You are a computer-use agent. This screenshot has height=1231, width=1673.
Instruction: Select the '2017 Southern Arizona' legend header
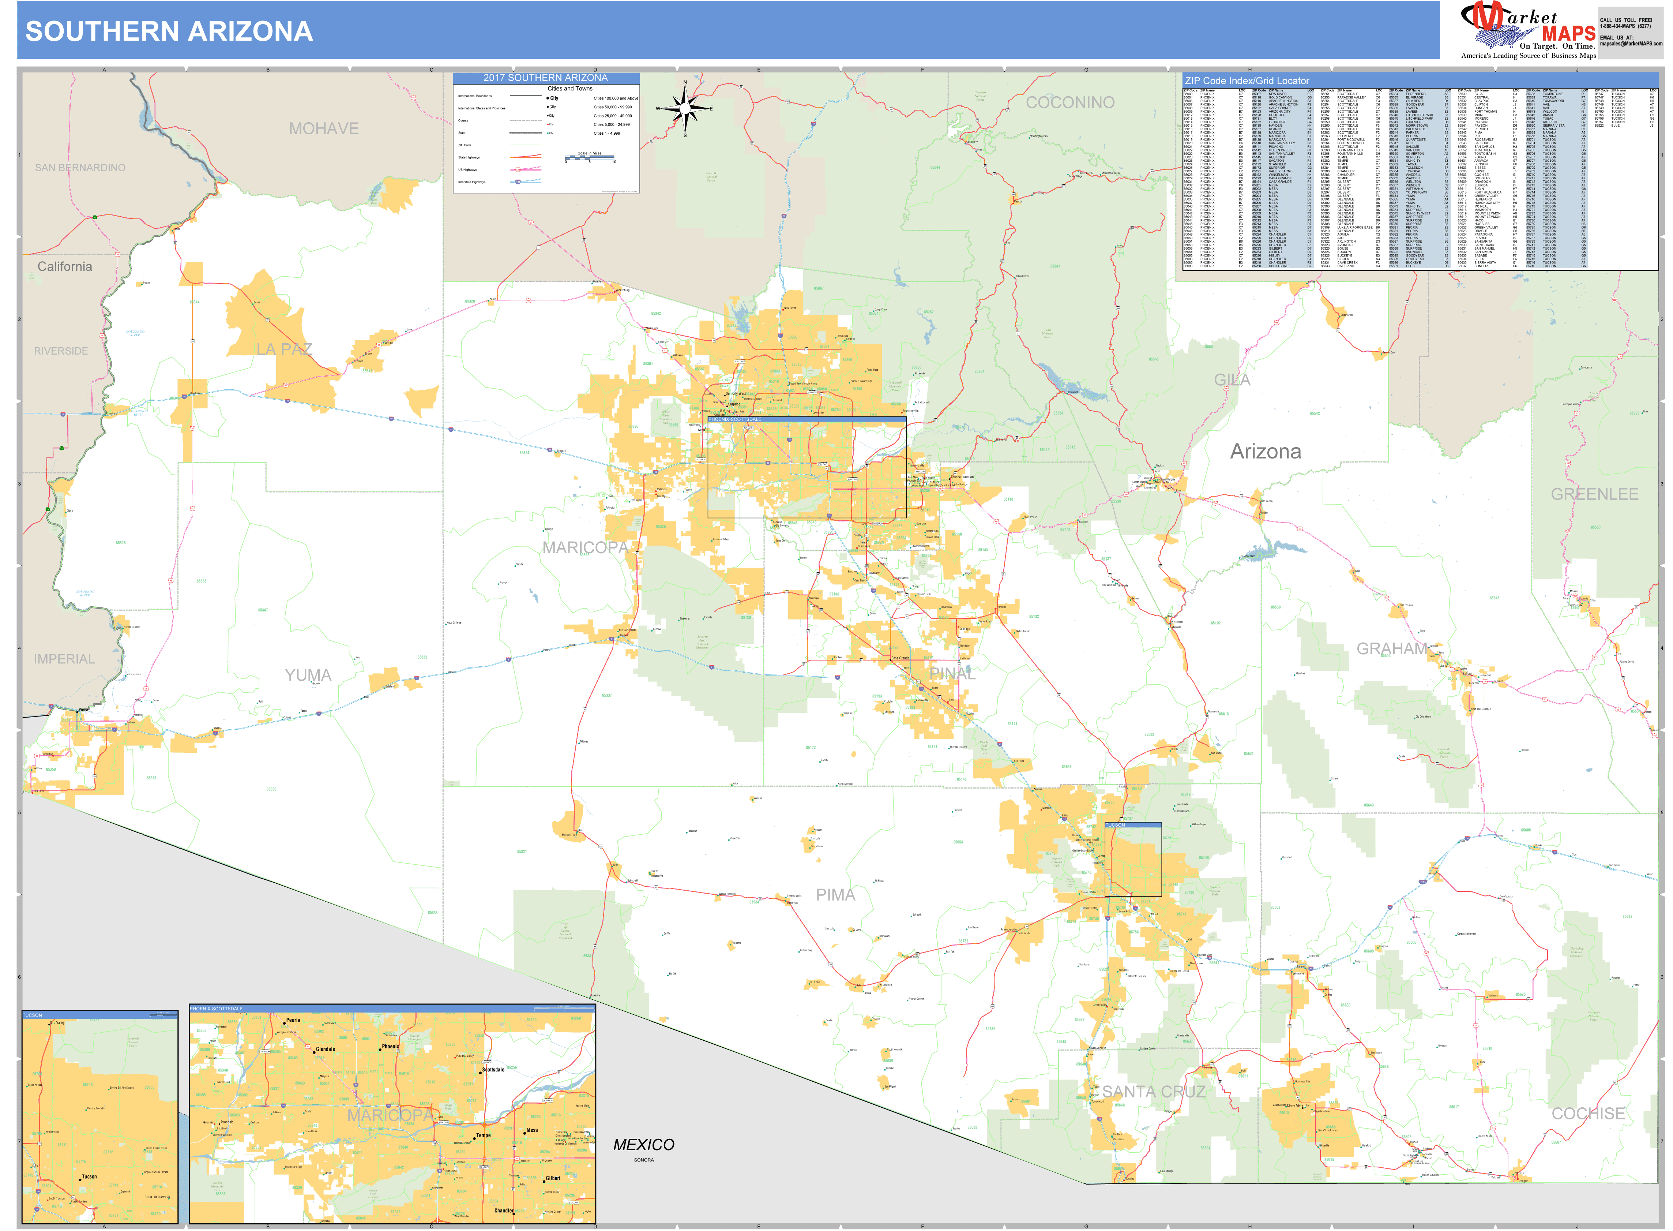pyautogui.click(x=545, y=78)
